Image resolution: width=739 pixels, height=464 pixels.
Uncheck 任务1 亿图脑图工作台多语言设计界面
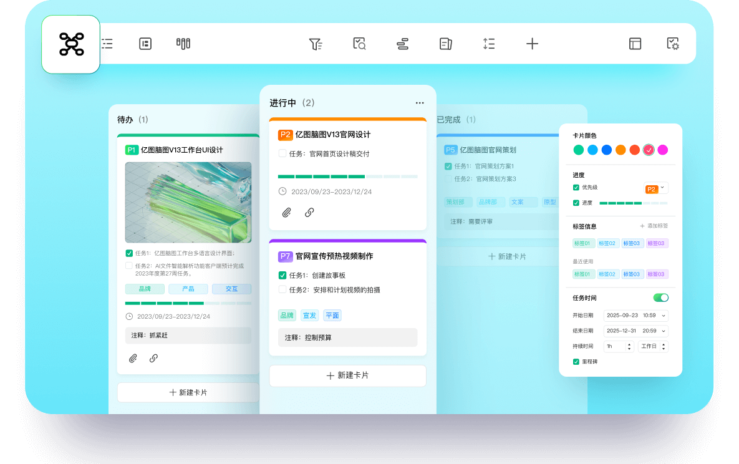pyautogui.click(x=129, y=253)
